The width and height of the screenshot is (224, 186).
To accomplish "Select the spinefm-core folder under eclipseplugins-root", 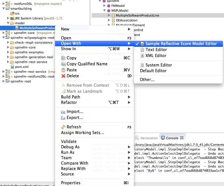I will tap(25, 47).
